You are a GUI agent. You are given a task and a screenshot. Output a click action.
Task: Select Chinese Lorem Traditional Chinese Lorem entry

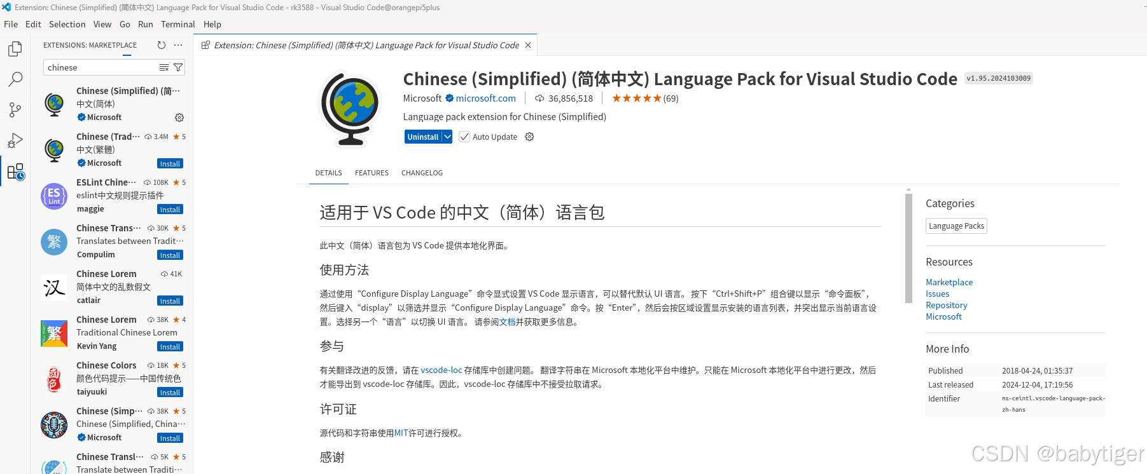pyautogui.click(x=112, y=332)
